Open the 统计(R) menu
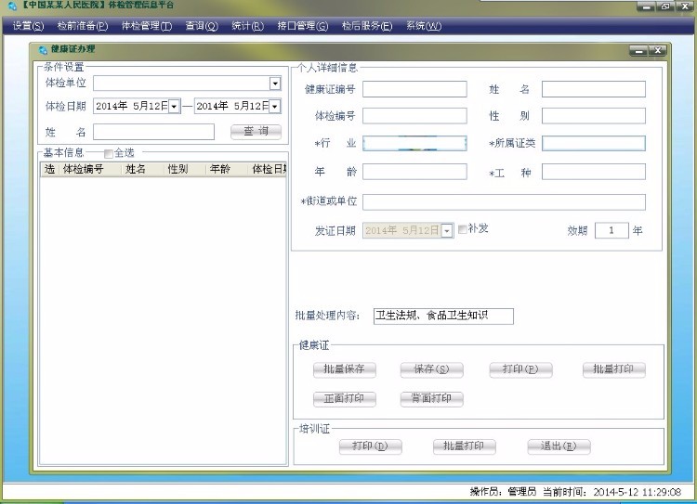The height and width of the screenshot is (504, 697). (x=247, y=26)
